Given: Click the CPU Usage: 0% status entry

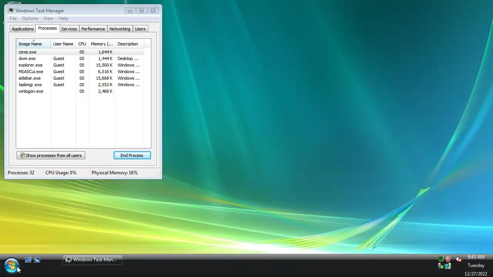Looking at the screenshot, I should pyautogui.click(x=61, y=173).
